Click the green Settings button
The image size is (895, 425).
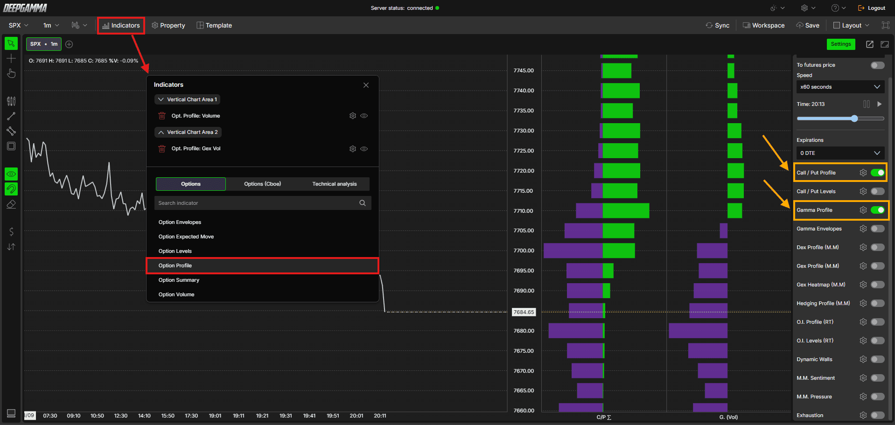pyautogui.click(x=841, y=44)
